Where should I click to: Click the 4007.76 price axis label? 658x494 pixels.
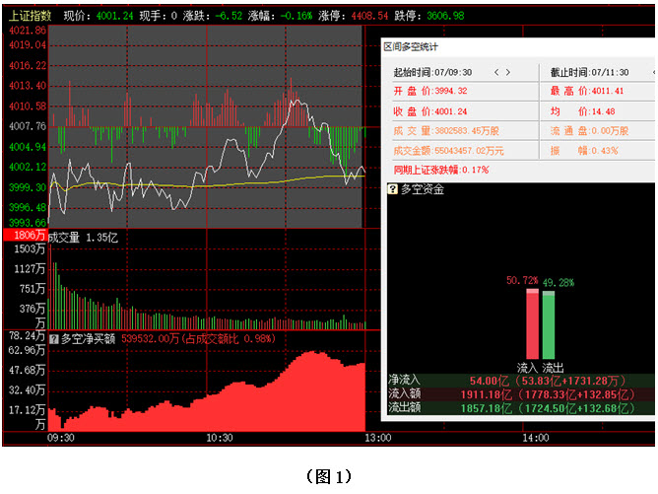[27, 126]
